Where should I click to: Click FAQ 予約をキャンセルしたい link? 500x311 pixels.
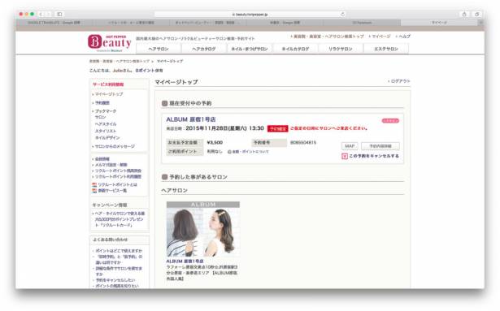pyautogui.click(x=115, y=280)
